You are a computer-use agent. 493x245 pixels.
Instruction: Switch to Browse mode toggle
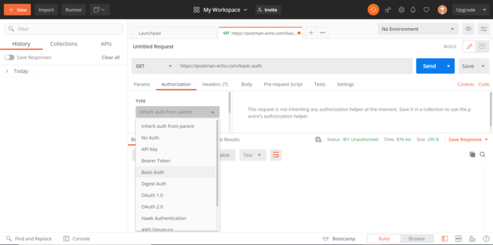417,239
